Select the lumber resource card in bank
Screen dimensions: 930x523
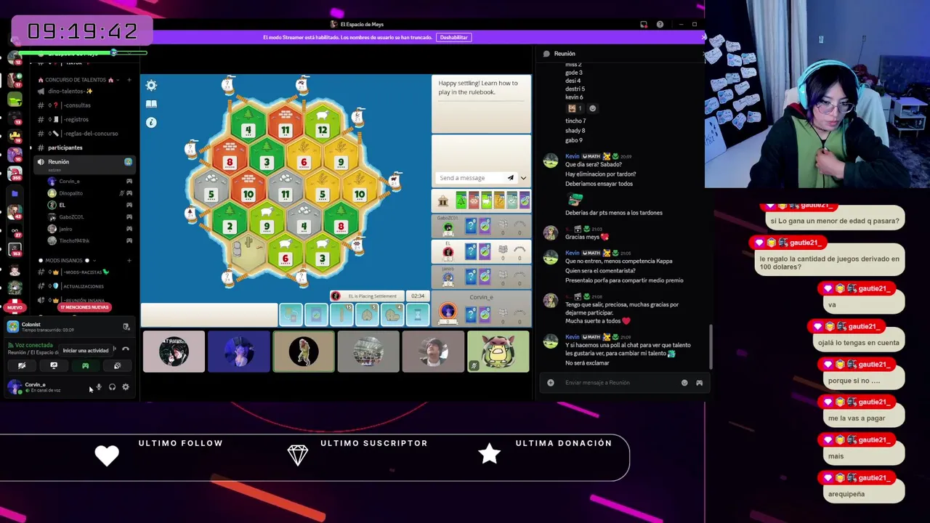461,200
